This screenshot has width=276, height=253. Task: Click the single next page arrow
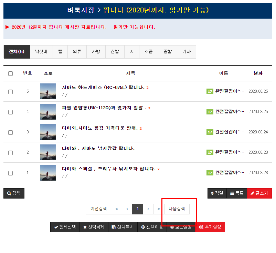coord(148,209)
